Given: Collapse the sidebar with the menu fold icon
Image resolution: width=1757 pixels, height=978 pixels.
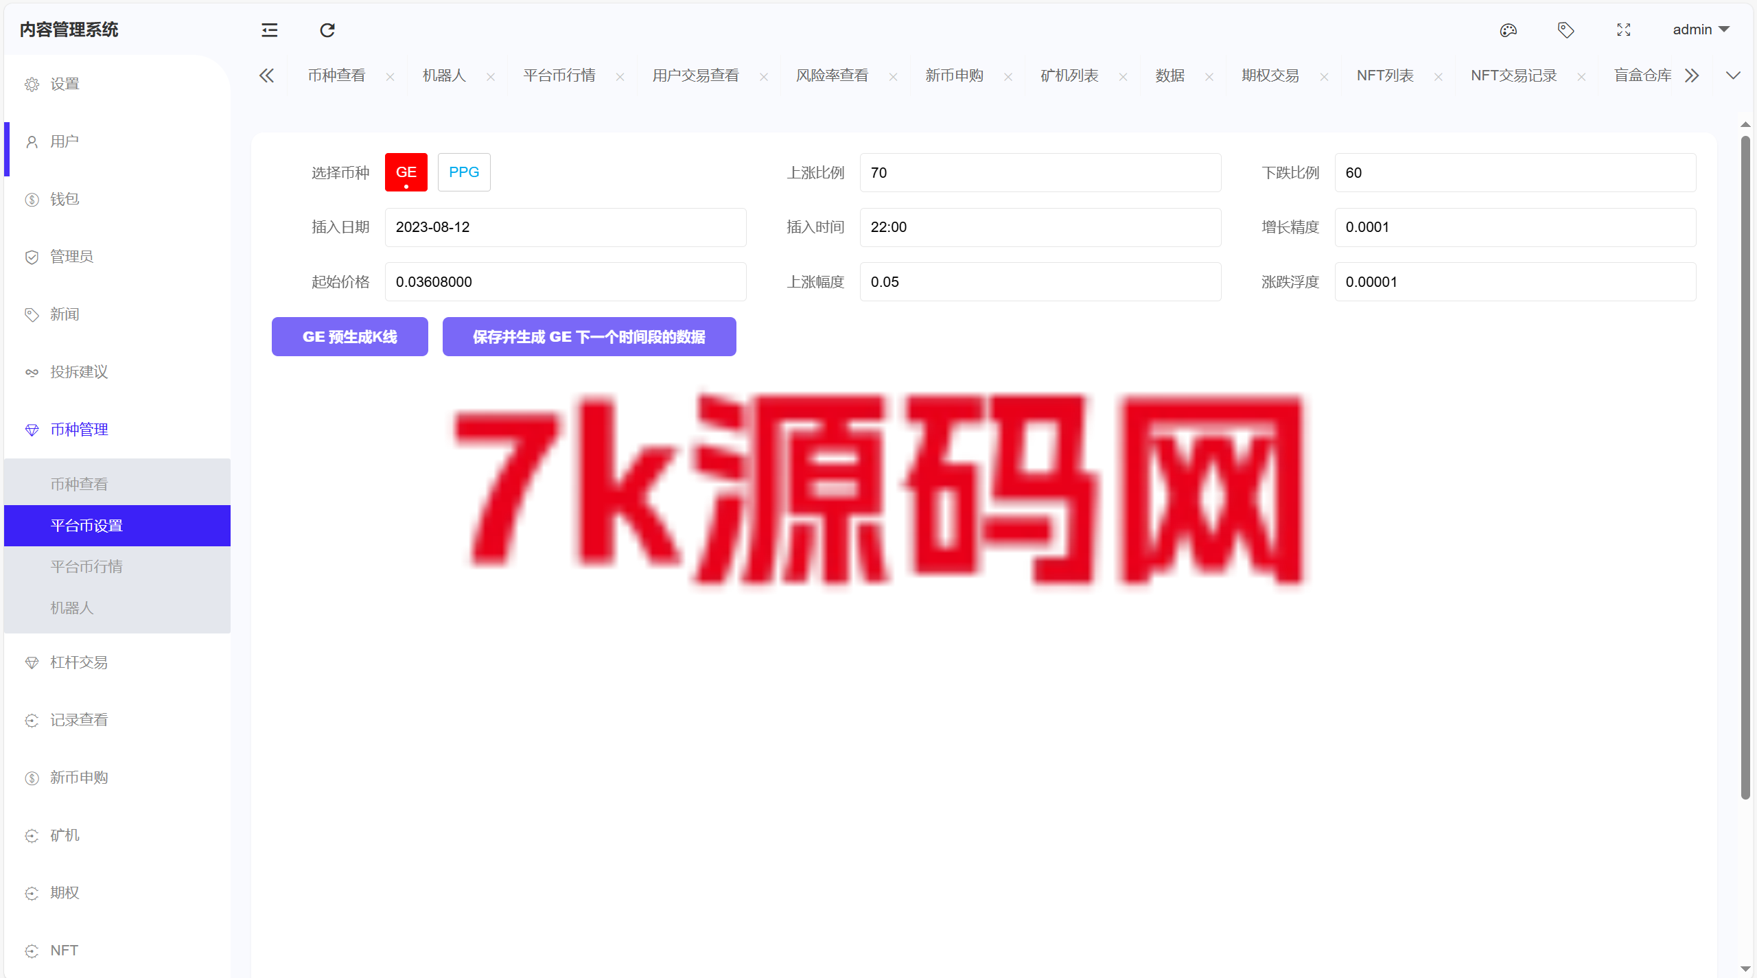Looking at the screenshot, I should (x=269, y=30).
